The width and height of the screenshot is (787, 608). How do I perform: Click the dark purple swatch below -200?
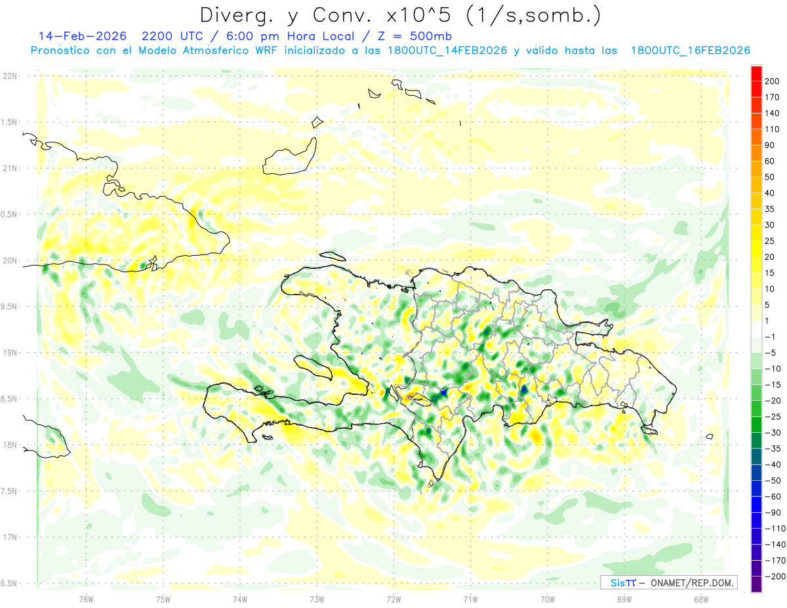tap(756, 584)
